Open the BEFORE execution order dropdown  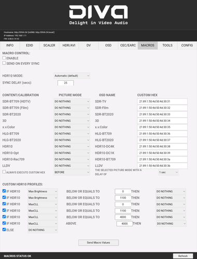(72, 172)
